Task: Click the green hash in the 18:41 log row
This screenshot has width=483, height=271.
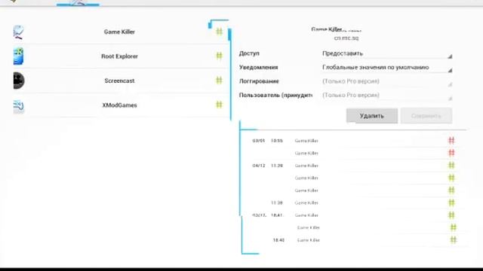Action: (x=451, y=215)
